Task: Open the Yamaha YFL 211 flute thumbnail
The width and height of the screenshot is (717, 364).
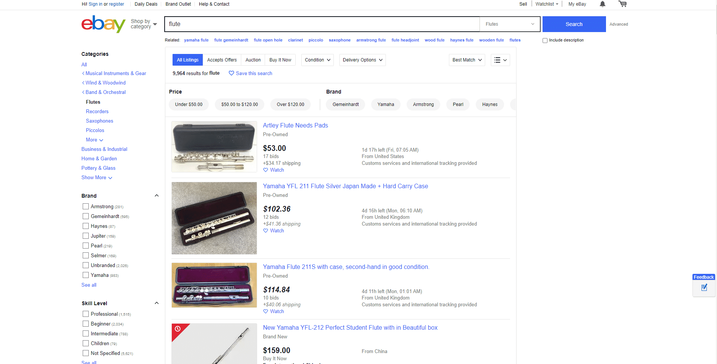Action: point(214,218)
